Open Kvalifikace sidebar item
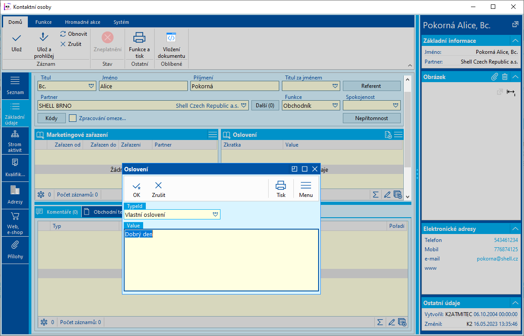Viewport: 524px width, 336px height. click(x=15, y=168)
